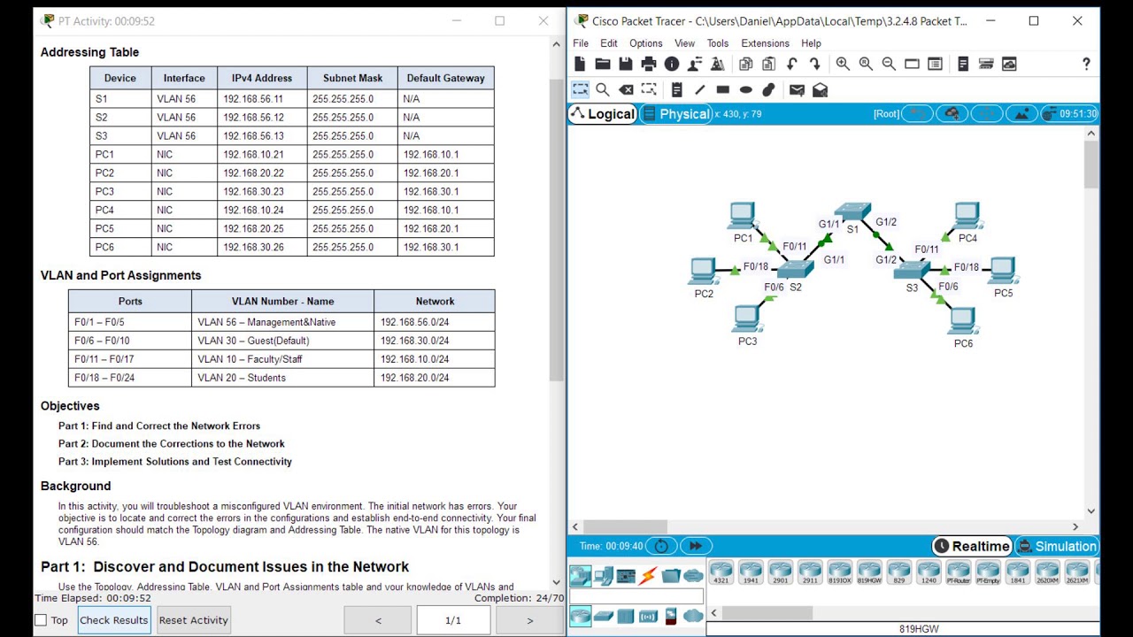Select the 4321 router in device list
The height and width of the screenshot is (637, 1133).
click(x=721, y=573)
